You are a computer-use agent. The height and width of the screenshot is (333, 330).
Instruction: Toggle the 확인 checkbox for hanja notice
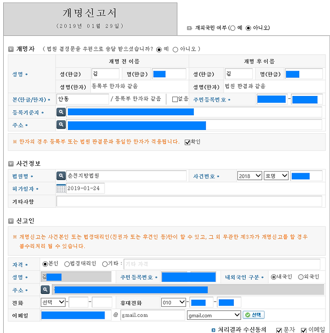[x=187, y=142]
